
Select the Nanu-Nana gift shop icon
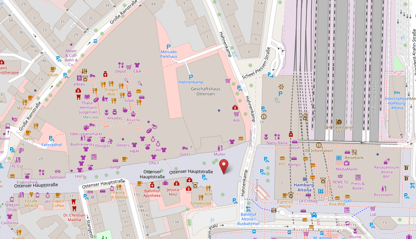[277, 137]
